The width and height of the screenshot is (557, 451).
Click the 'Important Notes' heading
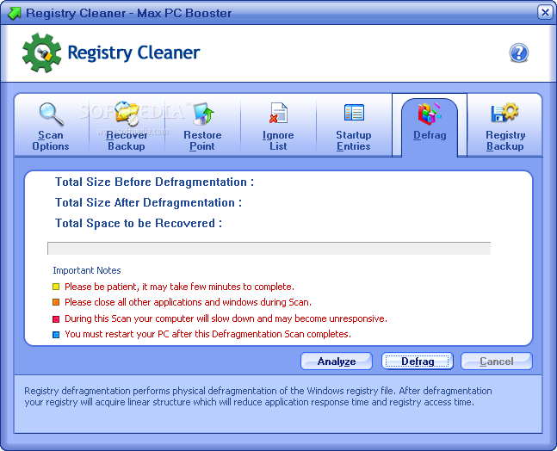tap(87, 270)
